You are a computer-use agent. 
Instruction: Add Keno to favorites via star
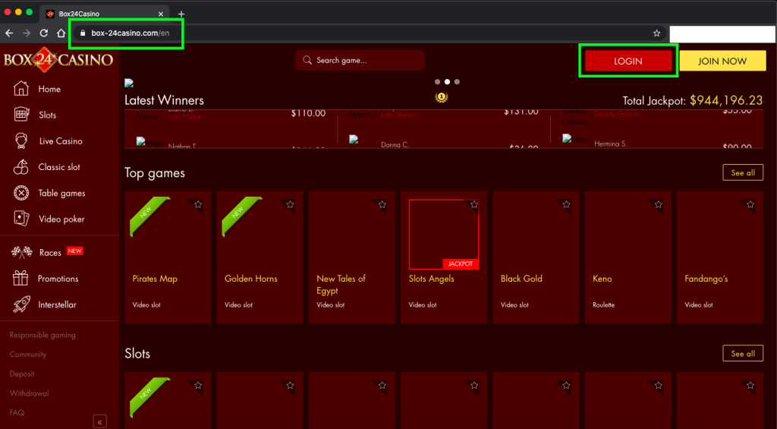click(658, 204)
